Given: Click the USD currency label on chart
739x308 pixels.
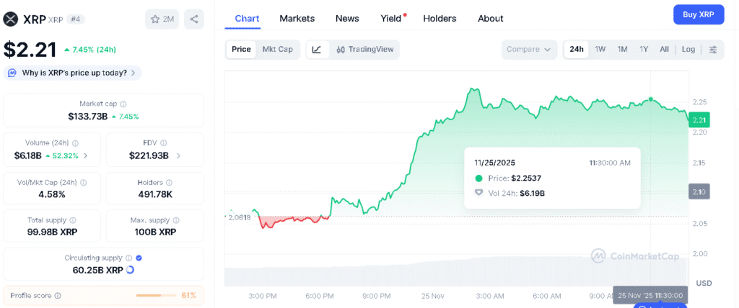Looking at the screenshot, I should tap(704, 284).
